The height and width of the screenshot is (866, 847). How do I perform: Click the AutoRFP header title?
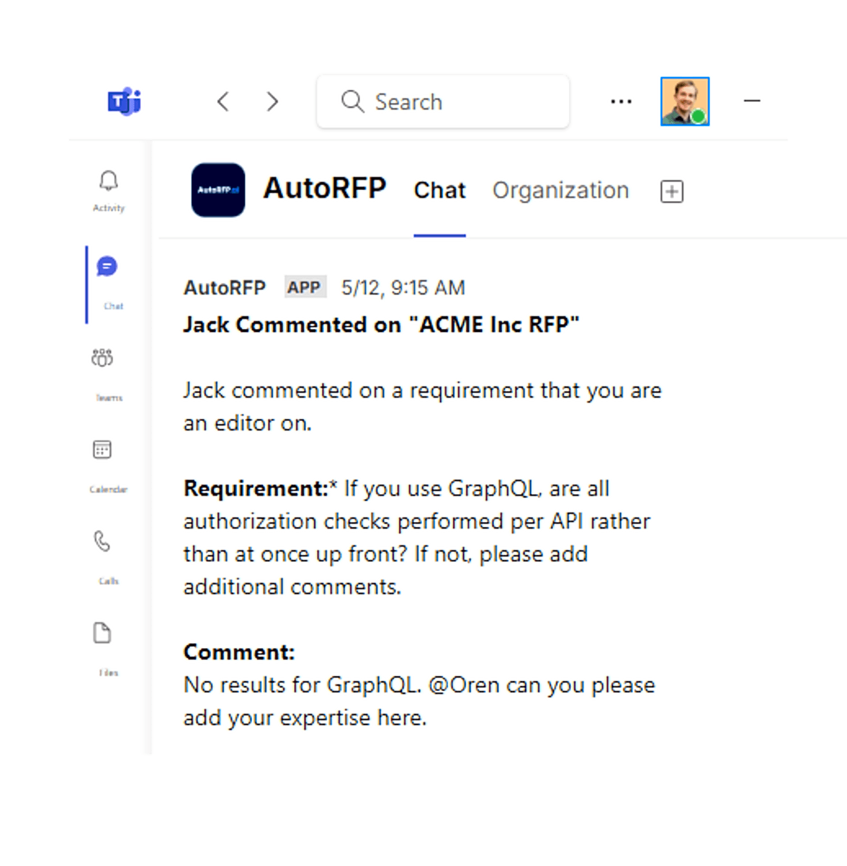(x=325, y=188)
